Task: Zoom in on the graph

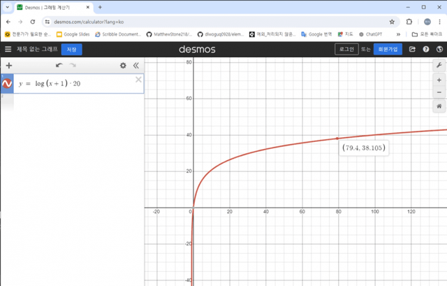Action: tap(439, 80)
